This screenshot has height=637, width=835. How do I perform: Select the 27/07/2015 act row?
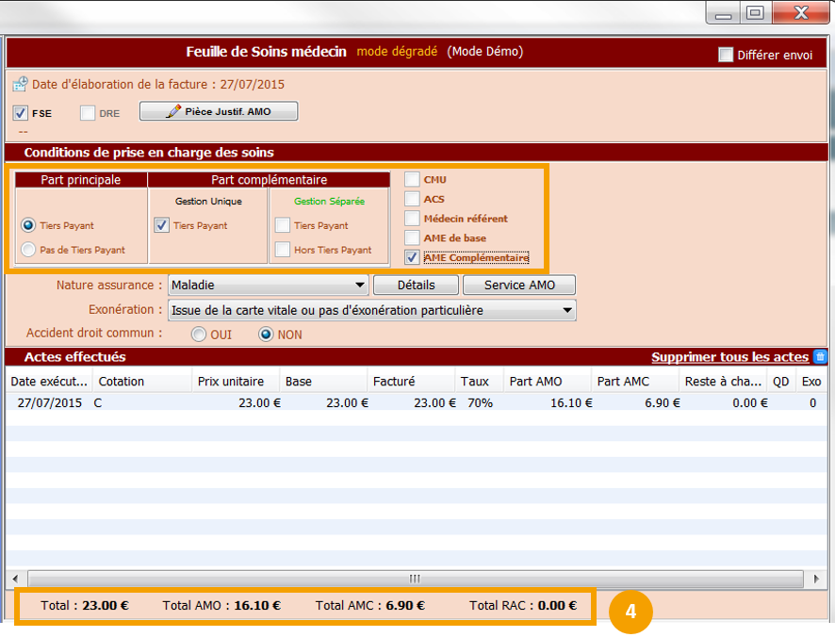point(283,402)
